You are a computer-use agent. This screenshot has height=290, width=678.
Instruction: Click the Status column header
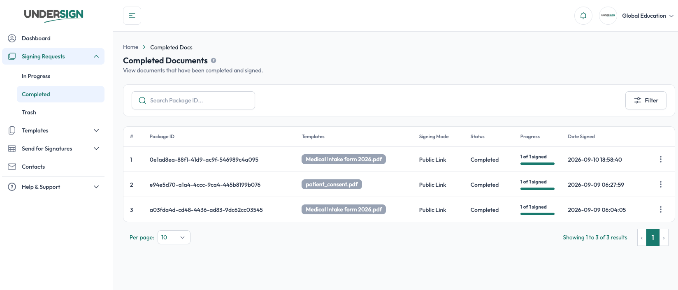click(478, 137)
